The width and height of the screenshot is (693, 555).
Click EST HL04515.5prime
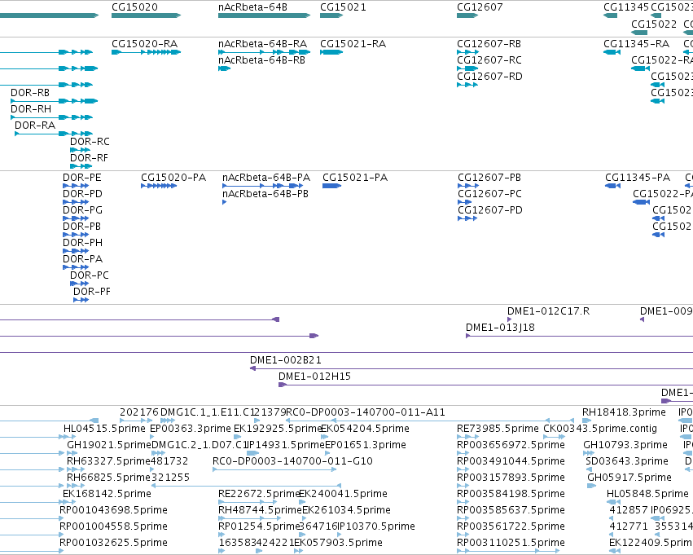[104, 429]
